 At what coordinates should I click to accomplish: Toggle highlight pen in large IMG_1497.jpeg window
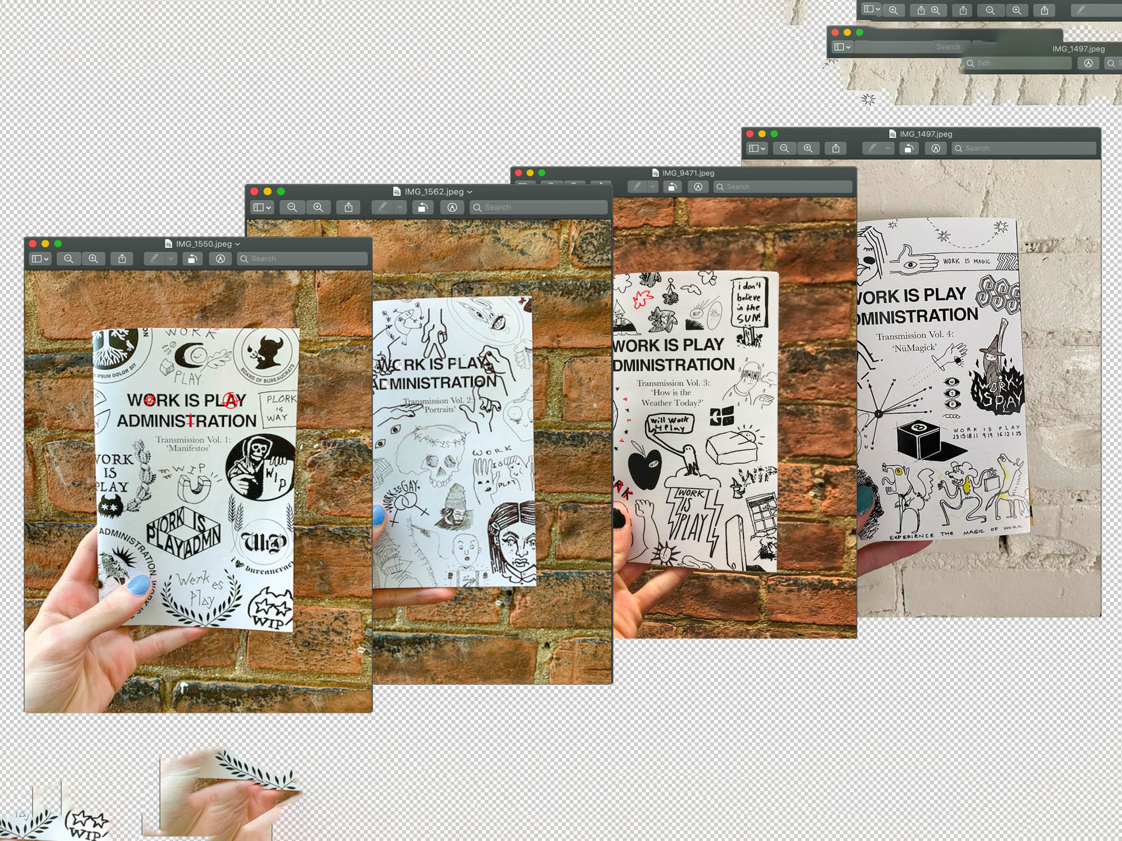click(x=872, y=148)
